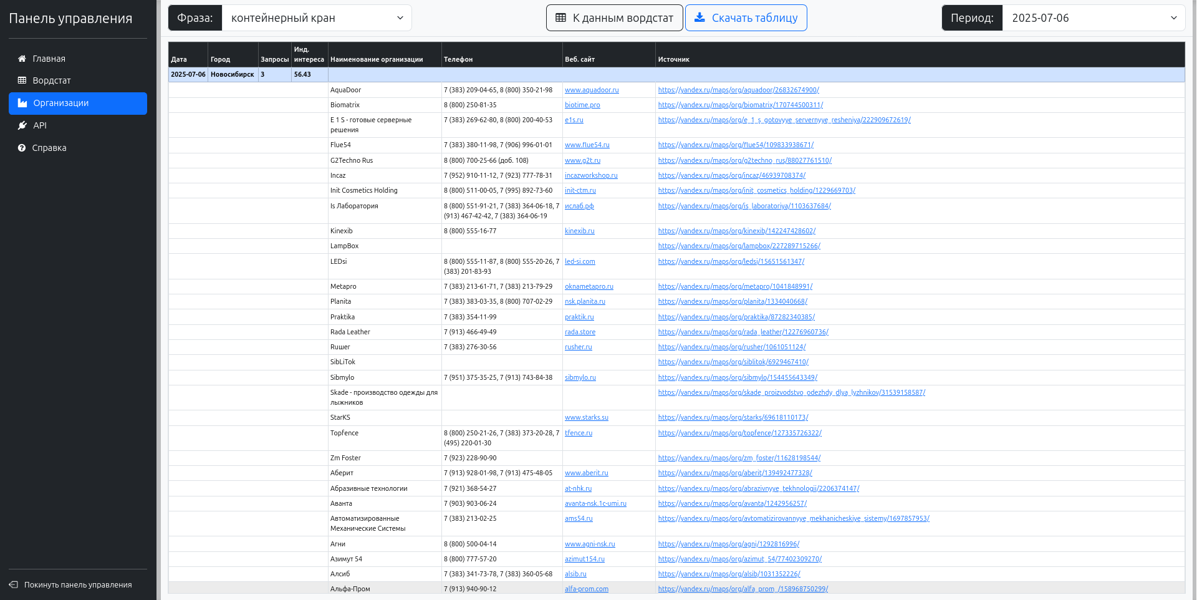Open the www.aquadoor.ru website link
Image resolution: width=1197 pixels, height=600 pixels.
pyautogui.click(x=592, y=90)
